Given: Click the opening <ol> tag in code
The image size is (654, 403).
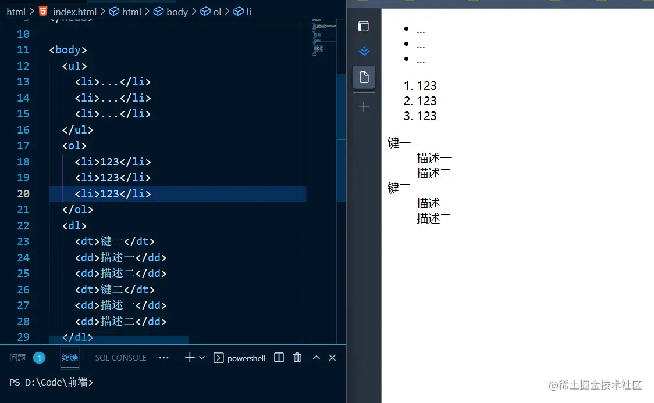Looking at the screenshot, I should [x=74, y=146].
